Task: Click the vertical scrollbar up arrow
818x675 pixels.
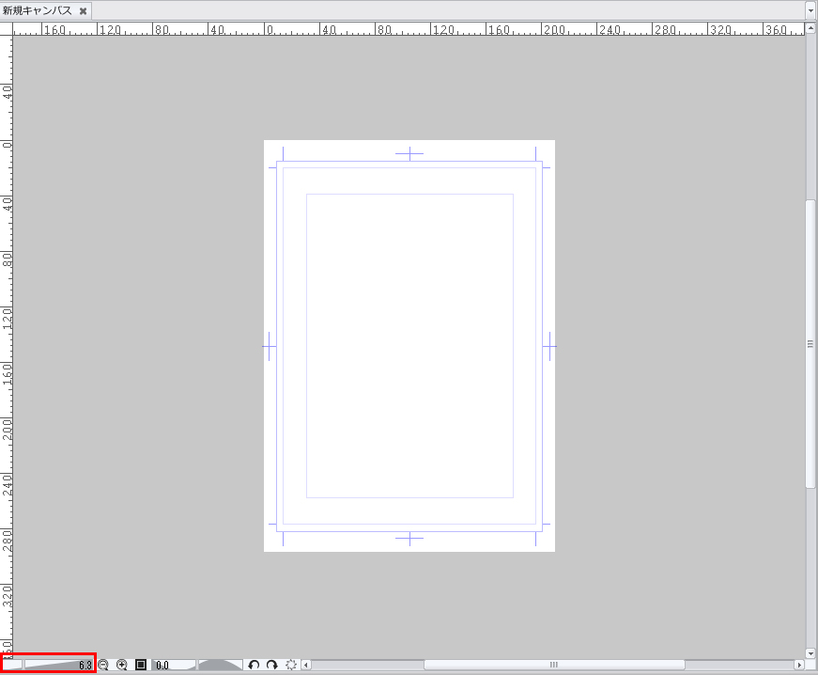Action: tap(810, 28)
